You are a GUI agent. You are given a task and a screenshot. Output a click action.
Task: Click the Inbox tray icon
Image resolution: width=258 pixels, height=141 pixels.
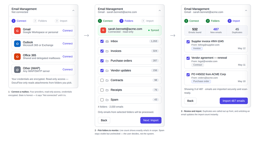pyautogui.click(x=107, y=41)
